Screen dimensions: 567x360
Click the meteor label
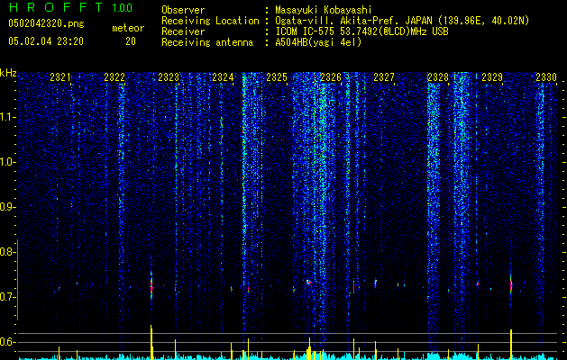click(x=128, y=28)
